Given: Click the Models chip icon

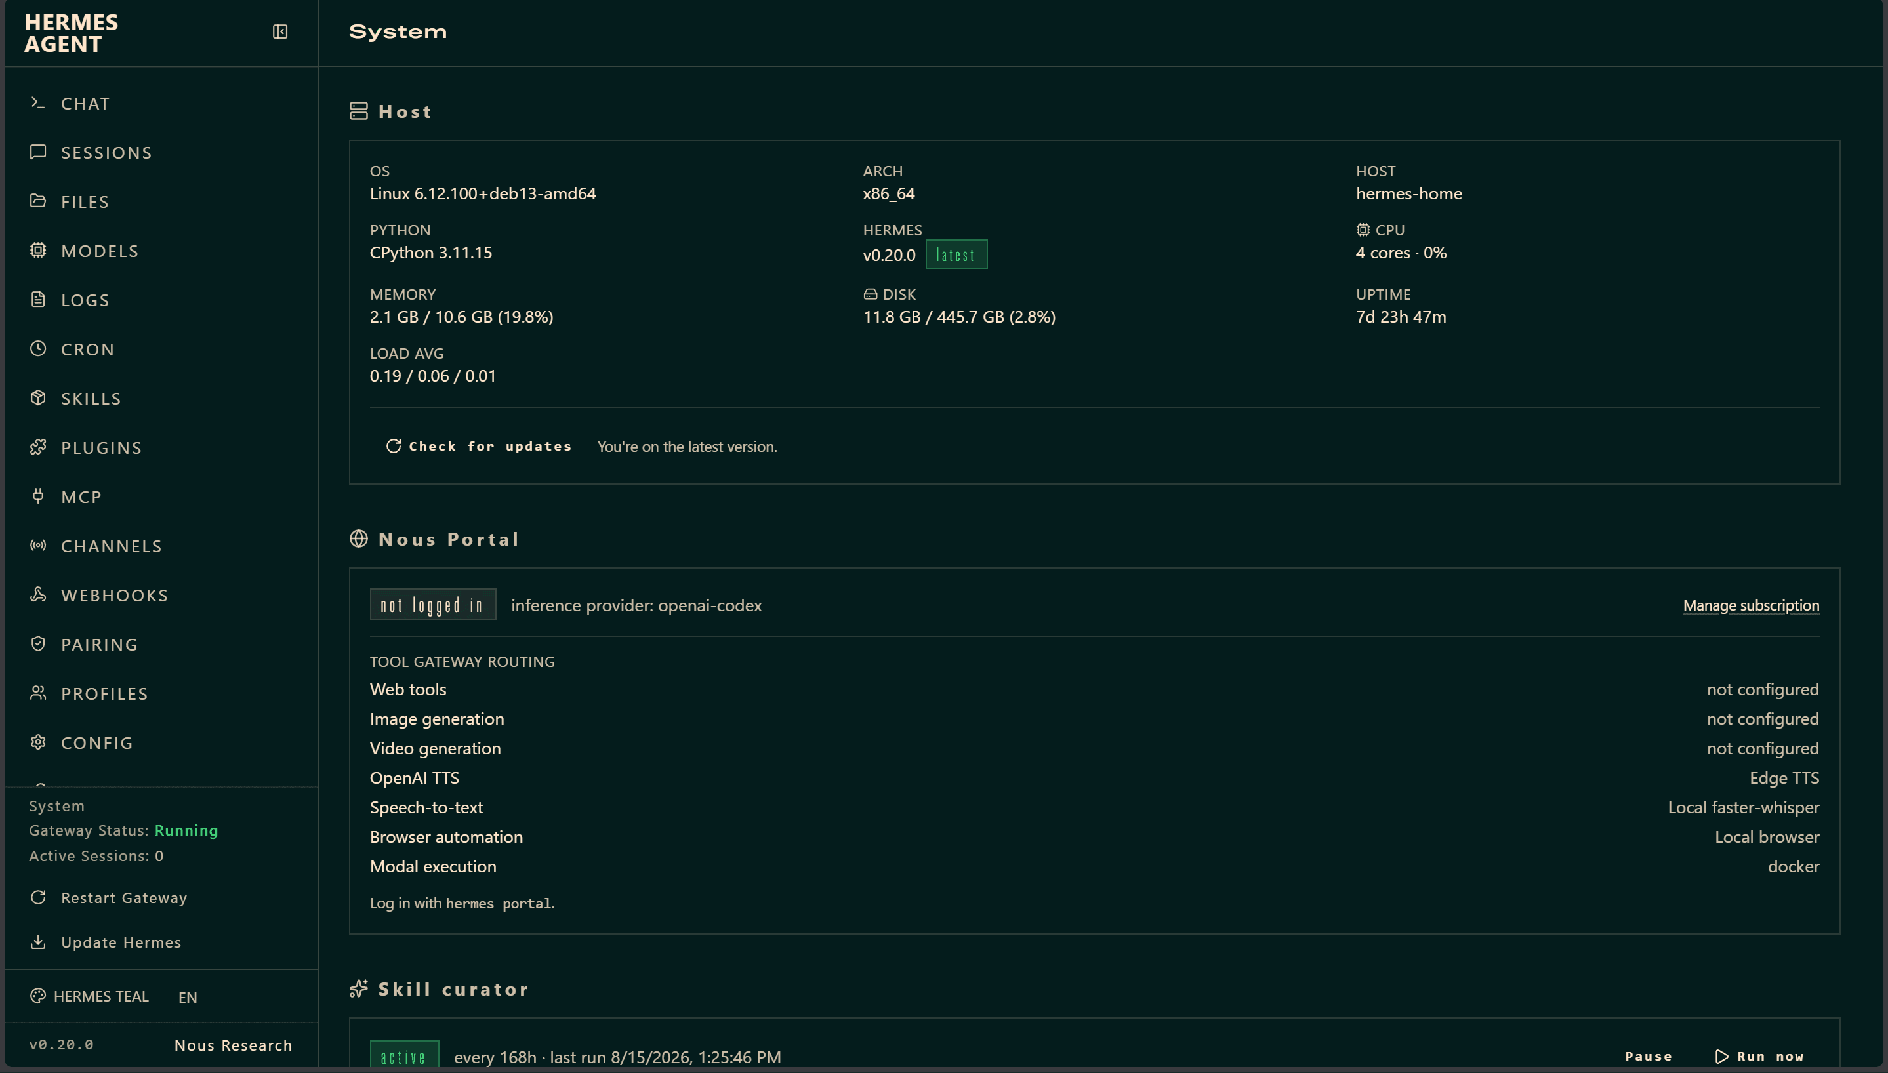Looking at the screenshot, I should (38, 251).
